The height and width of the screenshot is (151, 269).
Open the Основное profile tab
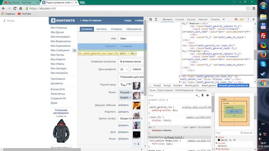tap(87, 29)
